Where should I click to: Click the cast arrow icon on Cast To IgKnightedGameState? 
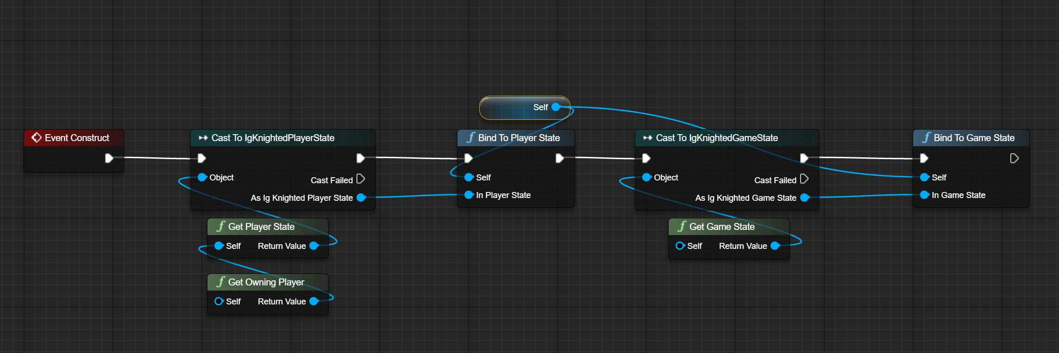(648, 138)
